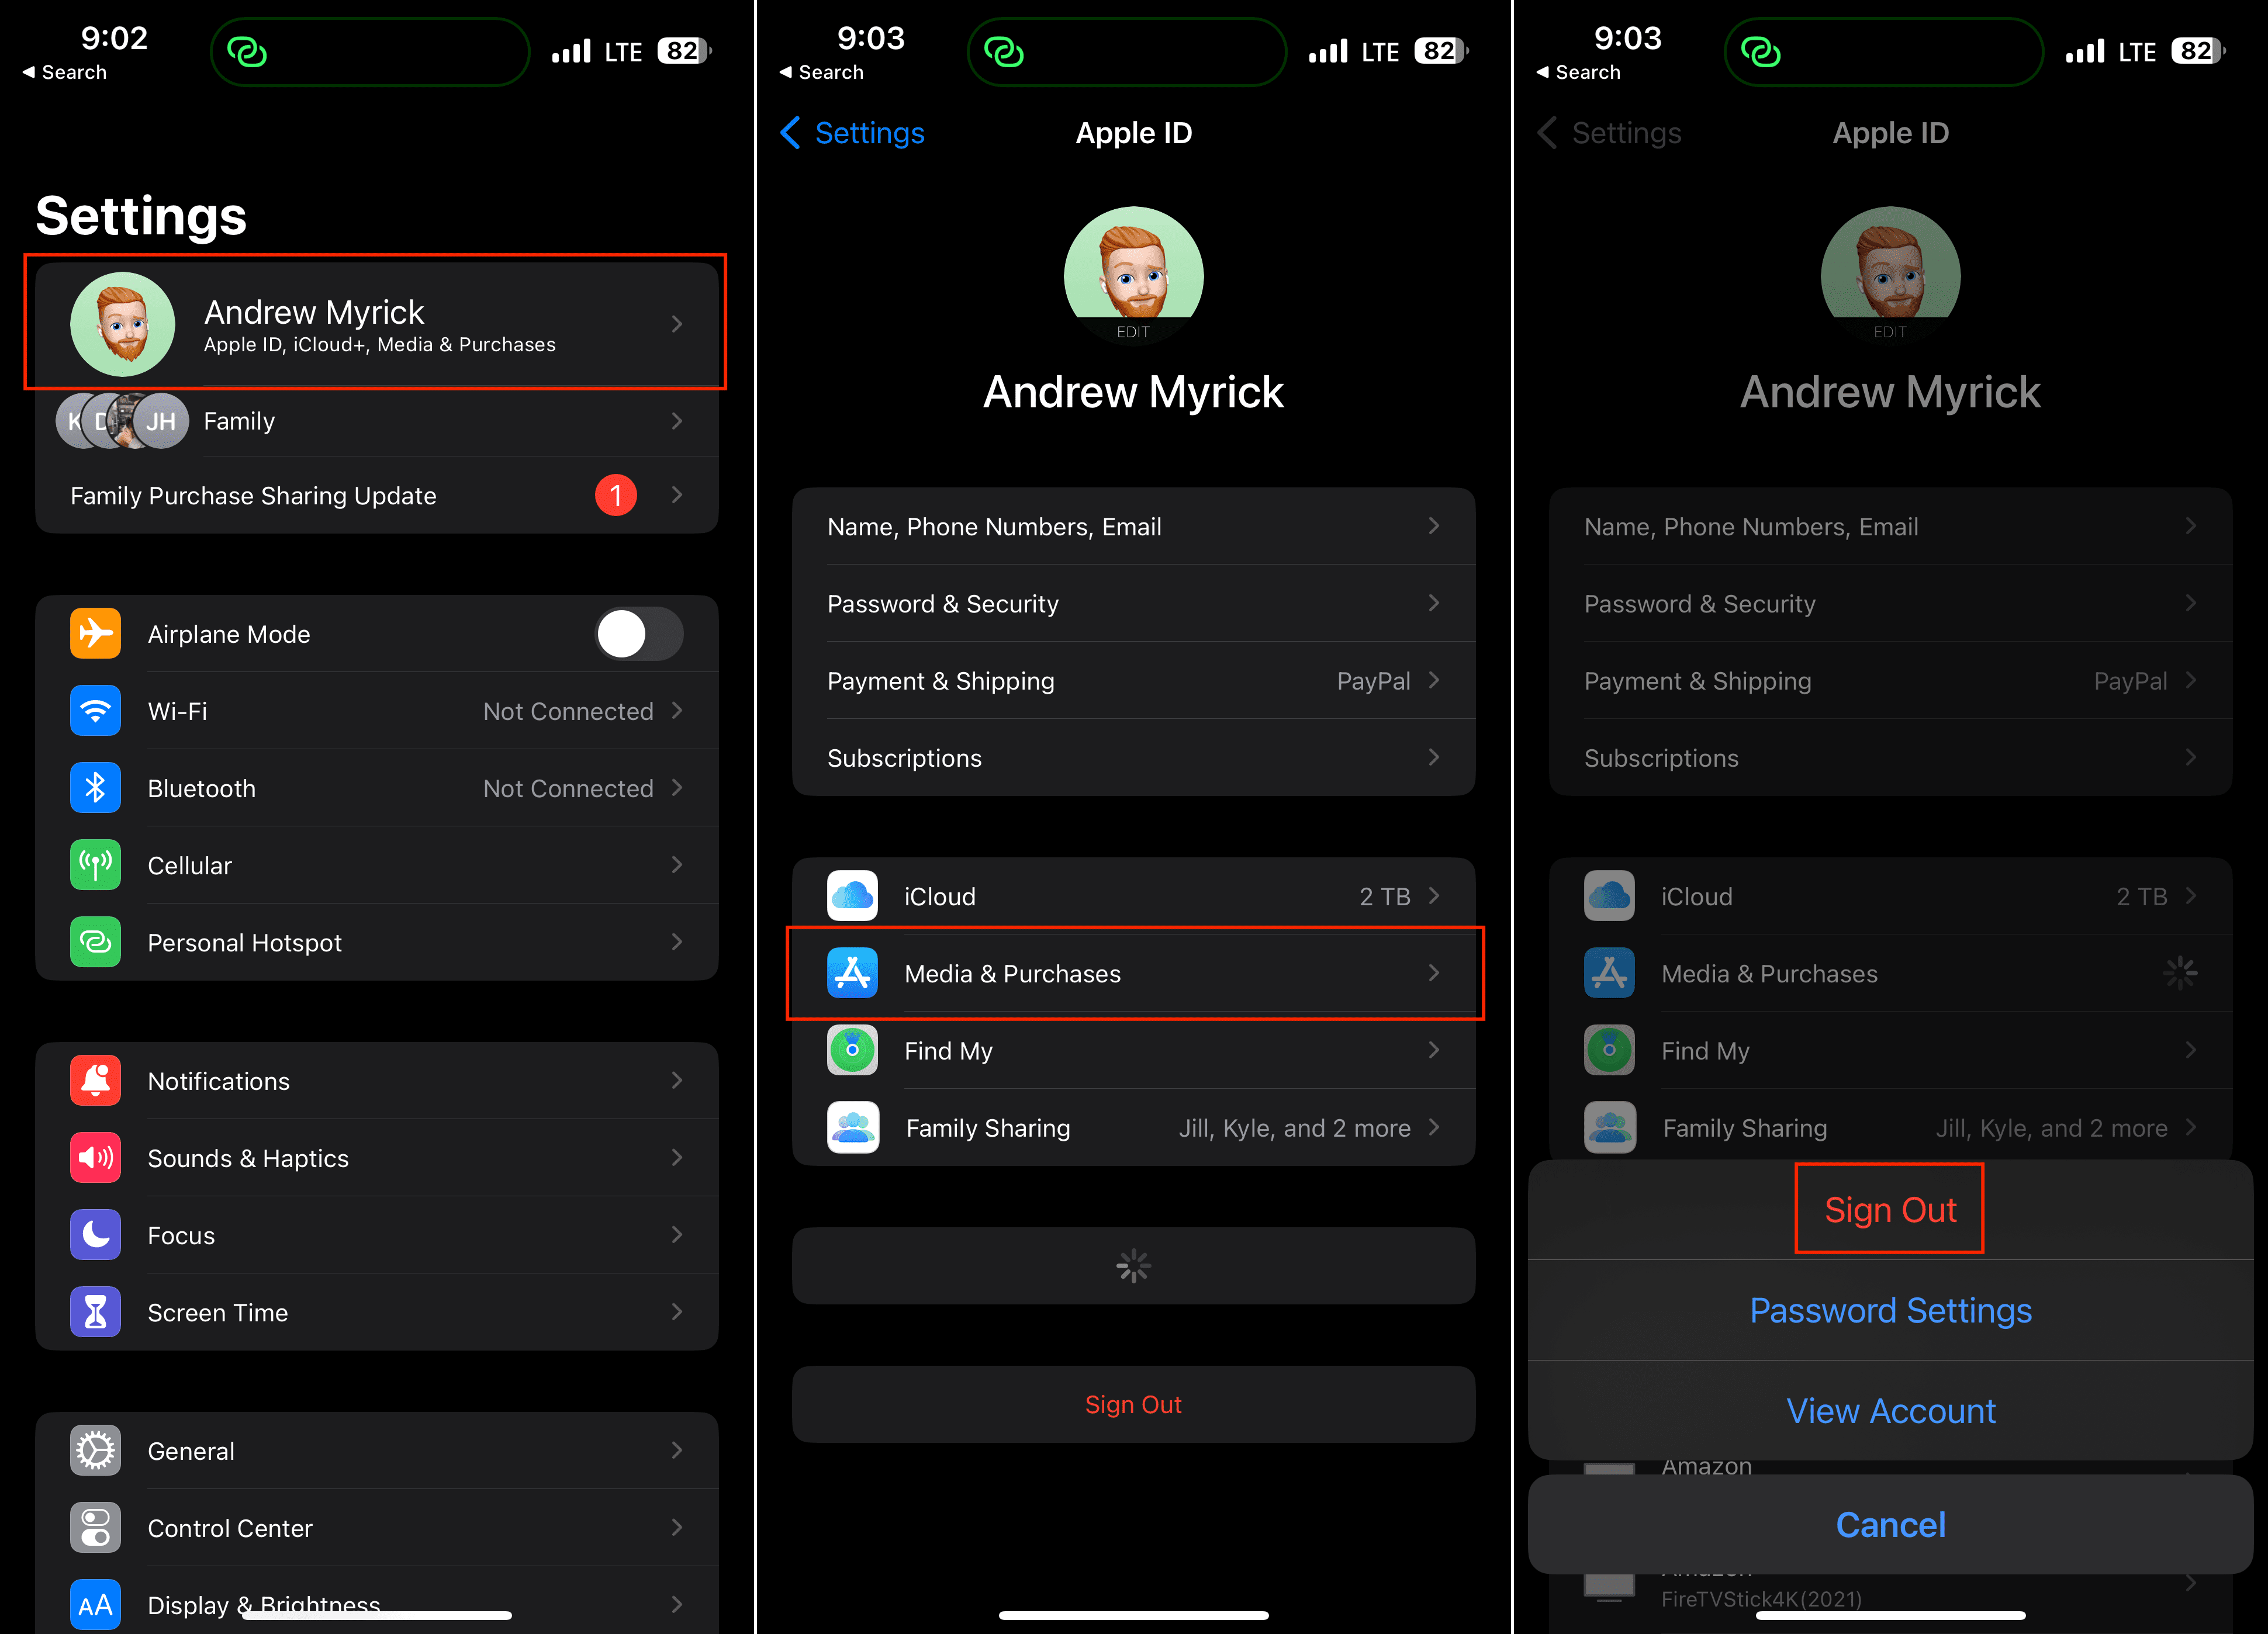Image resolution: width=2268 pixels, height=1634 pixels.
Task: Tap Cancel to dismiss the action sheet
Action: 1890,1524
